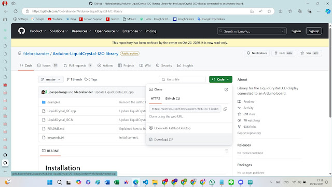The width and height of the screenshot is (332, 187).
Task: Click the Sign in link
Action: 296,31
